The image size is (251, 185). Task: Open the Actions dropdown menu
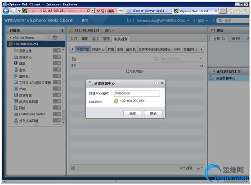(x=109, y=31)
